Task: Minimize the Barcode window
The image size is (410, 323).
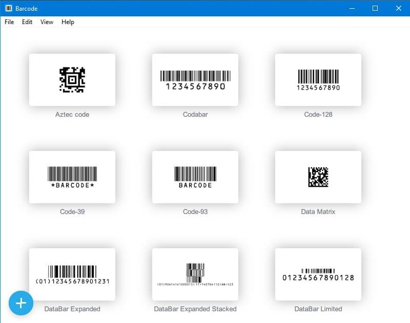Action: click(352, 8)
